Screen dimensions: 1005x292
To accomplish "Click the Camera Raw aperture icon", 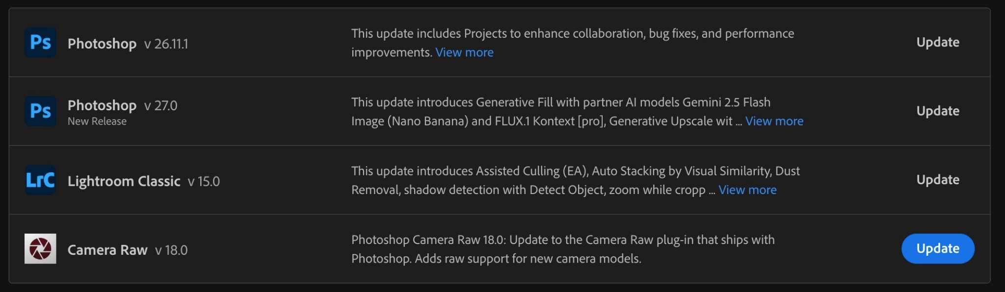I will pyautogui.click(x=40, y=248).
